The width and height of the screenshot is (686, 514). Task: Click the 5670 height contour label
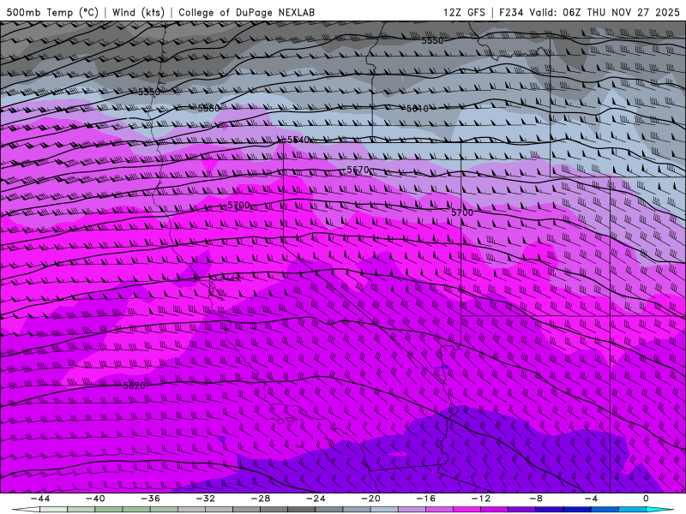coord(358,170)
